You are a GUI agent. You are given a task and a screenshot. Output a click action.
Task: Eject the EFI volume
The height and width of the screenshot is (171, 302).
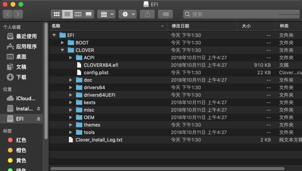(x=39, y=119)
